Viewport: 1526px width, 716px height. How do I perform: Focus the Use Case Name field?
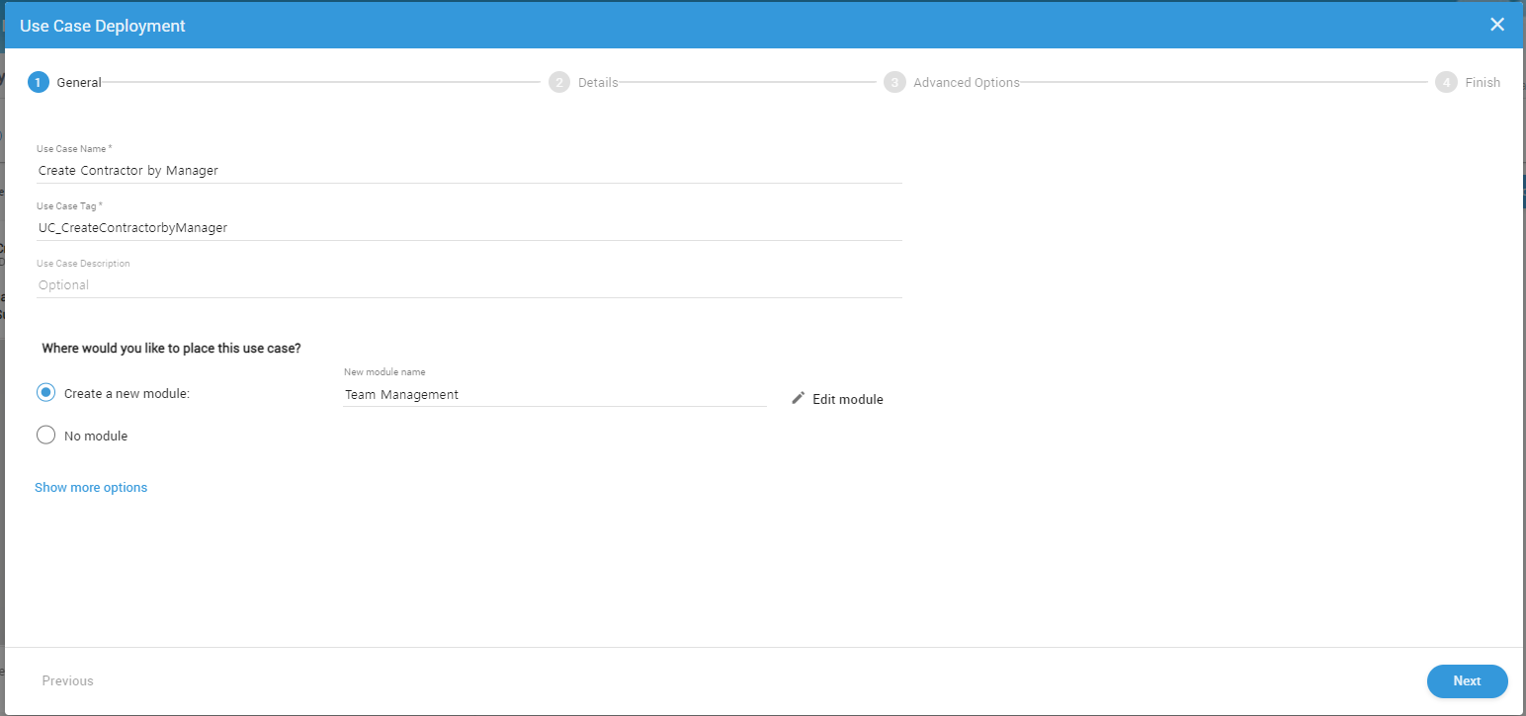pos(468,170)
